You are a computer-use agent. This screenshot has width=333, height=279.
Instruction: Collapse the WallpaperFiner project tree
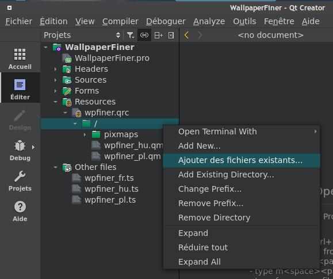pos(45,47)
